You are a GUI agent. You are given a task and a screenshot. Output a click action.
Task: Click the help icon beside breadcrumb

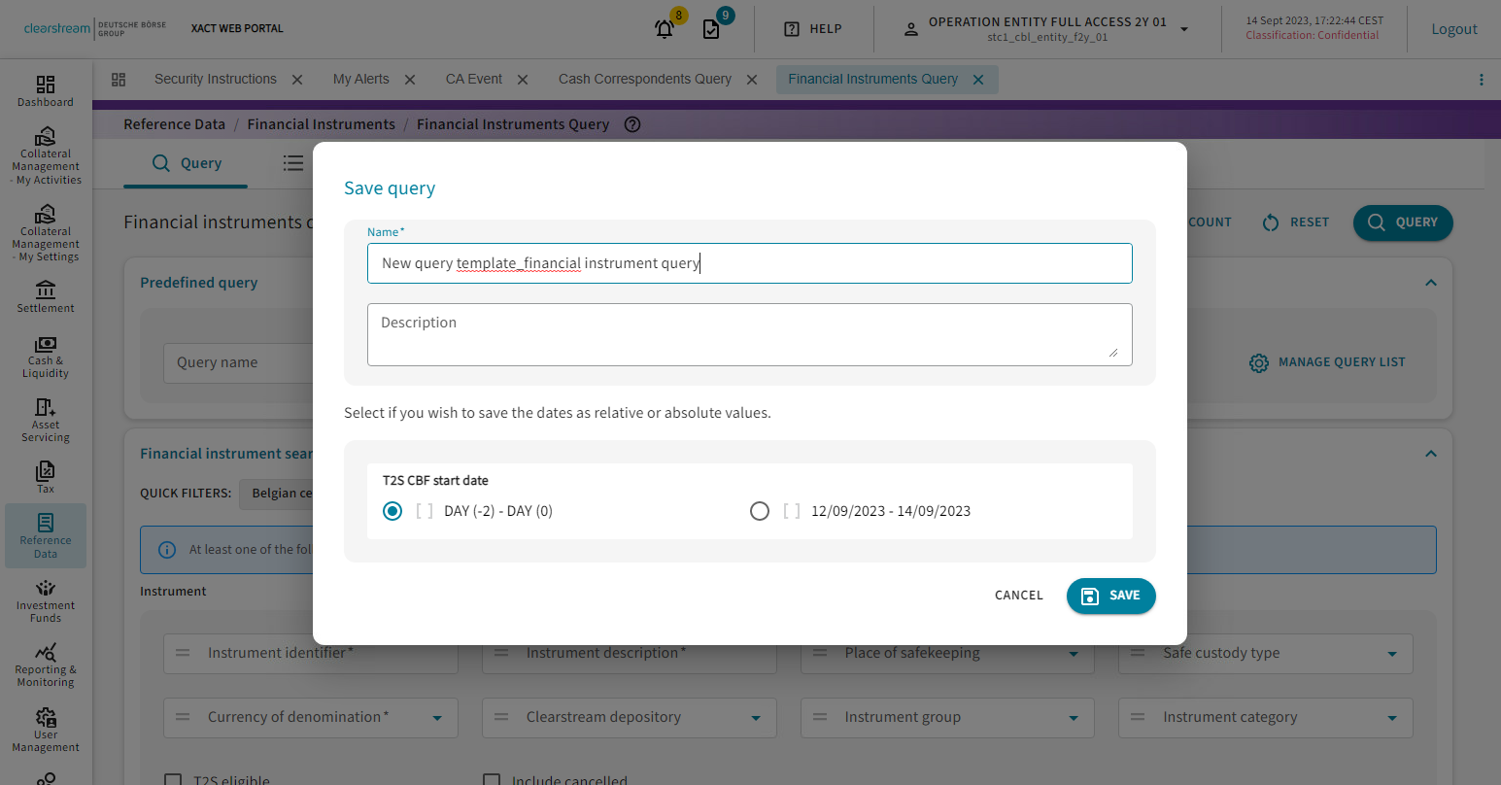(632, 124)
